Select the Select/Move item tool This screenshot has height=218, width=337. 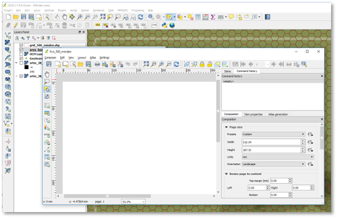[47, 89]
